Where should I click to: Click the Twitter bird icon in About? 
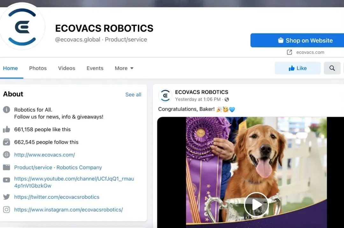tap(6, 197)
